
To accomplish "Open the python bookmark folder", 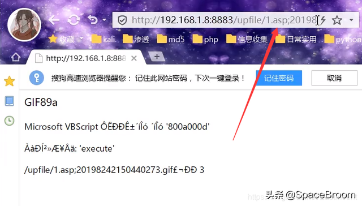I will [343, 40].
